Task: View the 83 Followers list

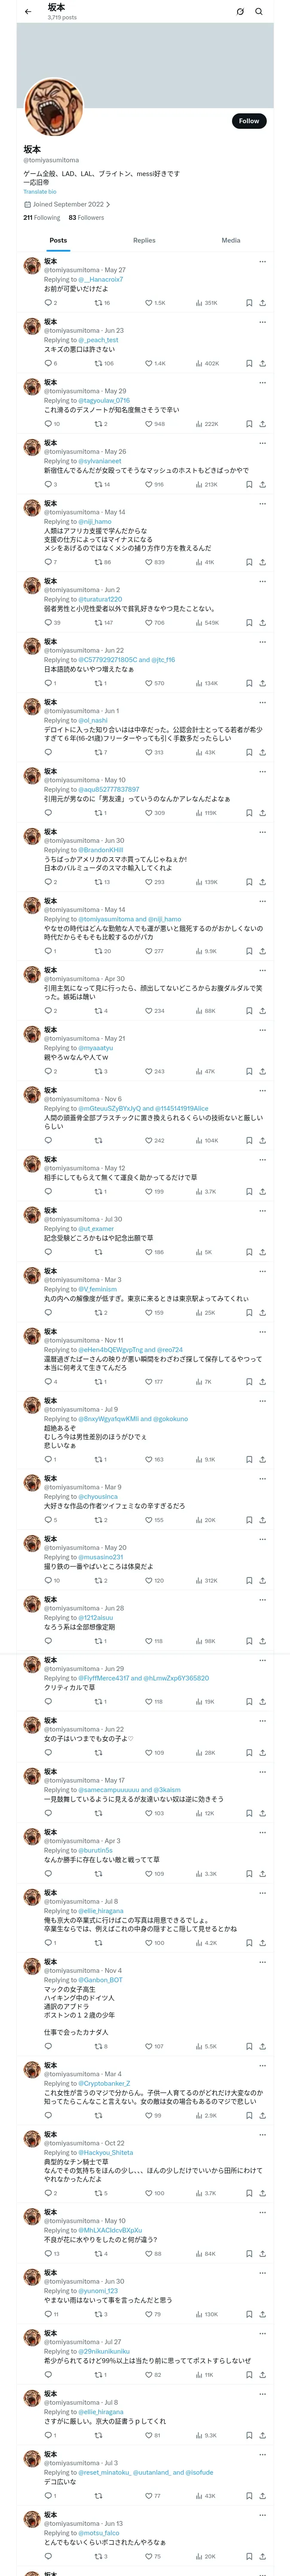Action: click(x=86, y=217)
